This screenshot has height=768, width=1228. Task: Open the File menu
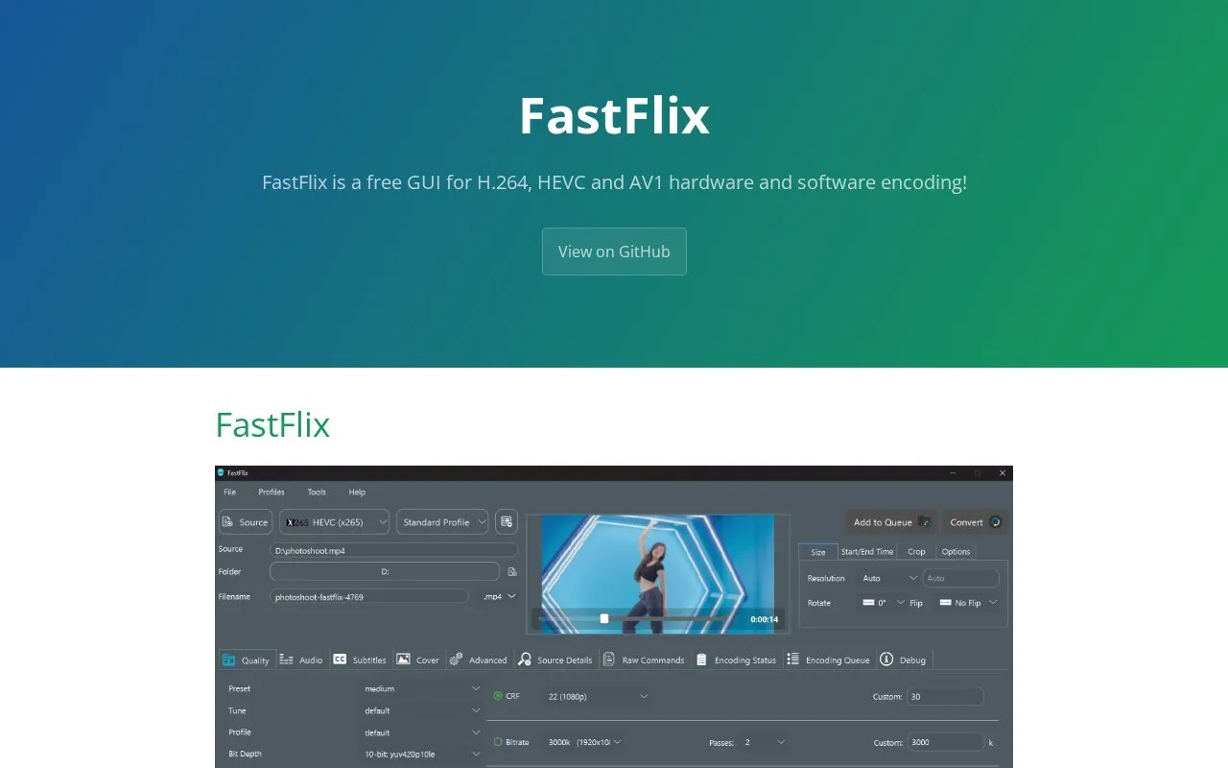point(230,492)
